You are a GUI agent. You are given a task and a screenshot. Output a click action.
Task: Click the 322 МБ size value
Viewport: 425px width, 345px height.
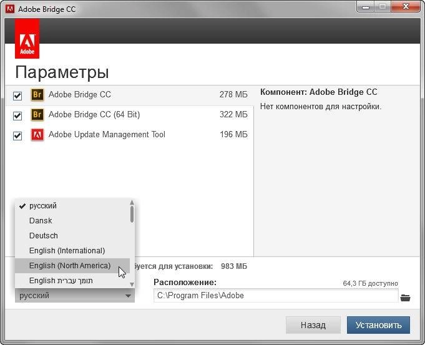click(x=233, y=115)
